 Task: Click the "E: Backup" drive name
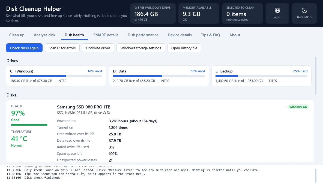click(224, 71)
